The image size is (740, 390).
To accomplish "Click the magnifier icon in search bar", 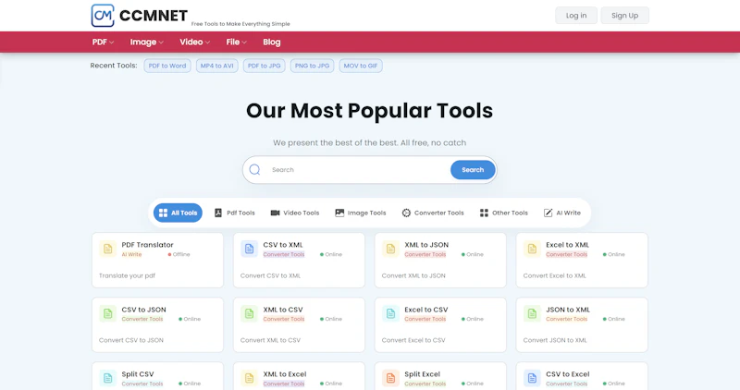I will 255,170.
